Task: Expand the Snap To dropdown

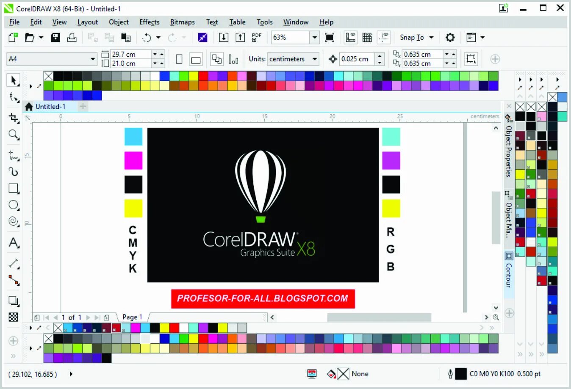Action: (431, 37)
